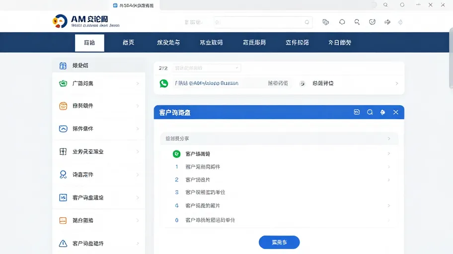Click the green WhatsApp phone icon
453x254 pixels.
click(164, 83)
